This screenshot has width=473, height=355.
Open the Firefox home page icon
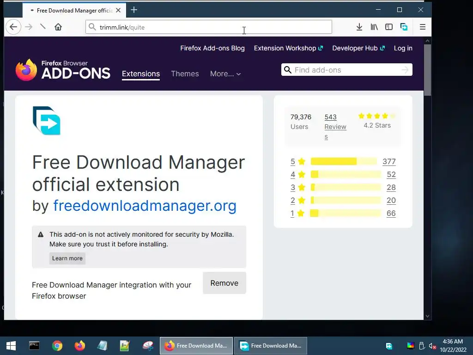pyautogui.click(x=58, y=27)
